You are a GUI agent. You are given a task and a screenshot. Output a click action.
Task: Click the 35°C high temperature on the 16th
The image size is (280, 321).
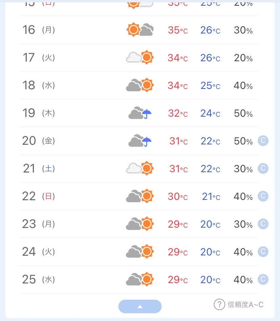[x=178, y=30]
